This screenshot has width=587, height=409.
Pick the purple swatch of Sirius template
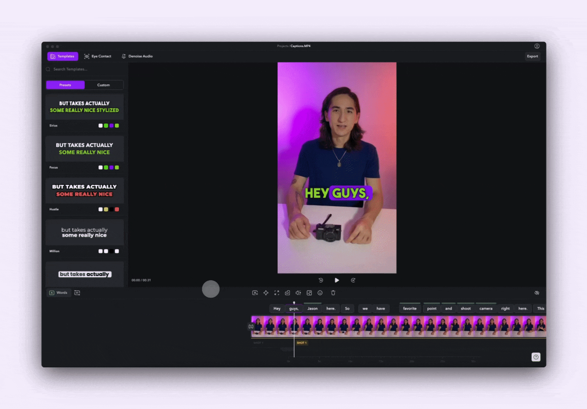pos(111,126)
